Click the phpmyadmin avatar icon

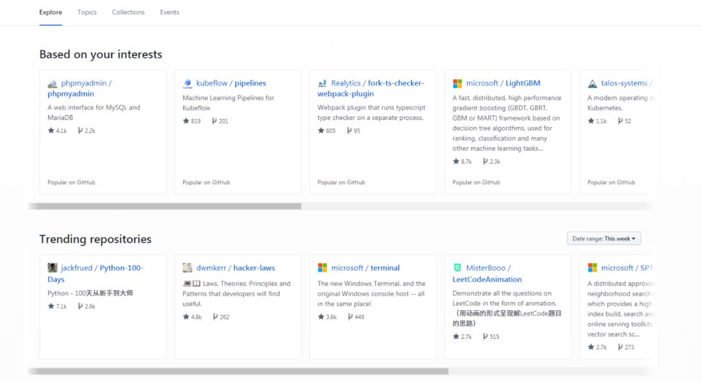[53, 84]
